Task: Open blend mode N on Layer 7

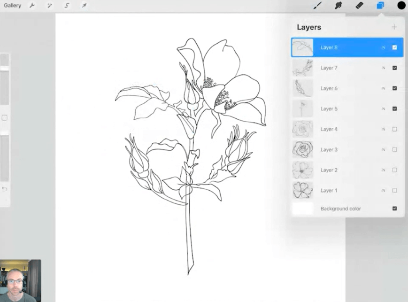Action: [x=384, y=68]
